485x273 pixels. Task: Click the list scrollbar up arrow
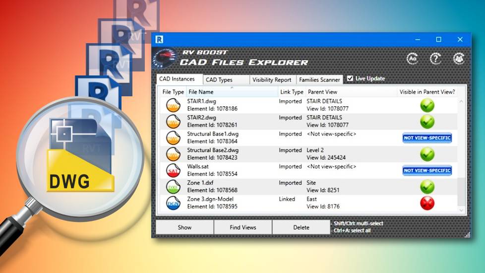461,101
